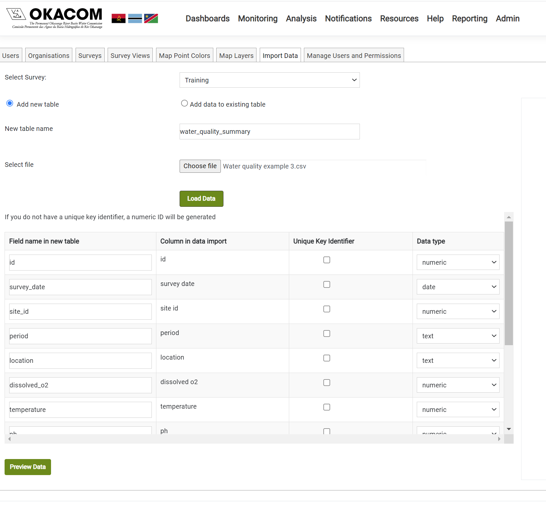Image resolution: width=546 pixels, height=532 pixels.
Task: Tick unique key checkbox for temperature row
Action: click(x=326, y=407)
